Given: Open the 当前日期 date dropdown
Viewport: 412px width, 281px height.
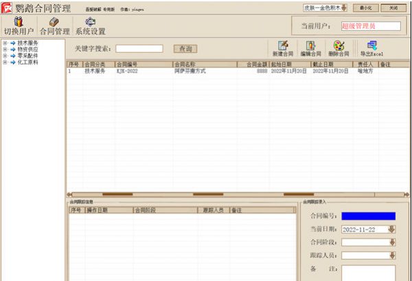Looking at the screenshot, I should [391, 229].
